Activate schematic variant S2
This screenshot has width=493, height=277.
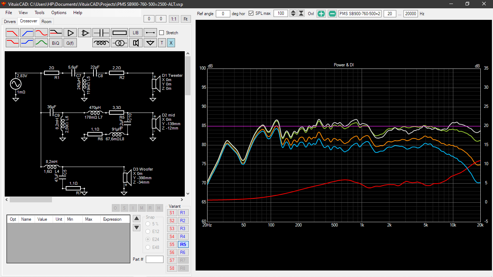172,221
